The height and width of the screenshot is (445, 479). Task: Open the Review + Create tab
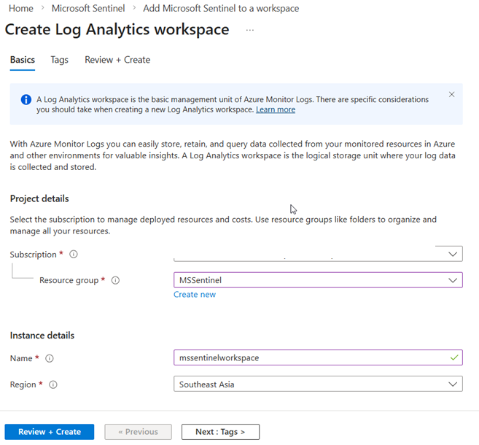[x=117, y=60]
